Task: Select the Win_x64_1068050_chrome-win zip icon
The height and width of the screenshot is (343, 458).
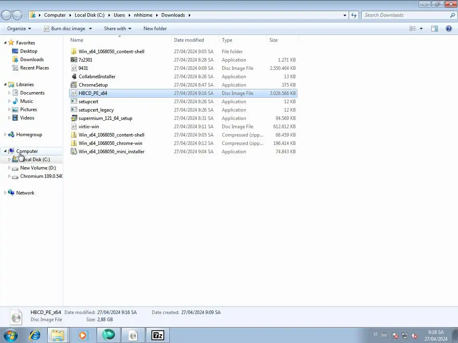Action: (x=74, y=143)
